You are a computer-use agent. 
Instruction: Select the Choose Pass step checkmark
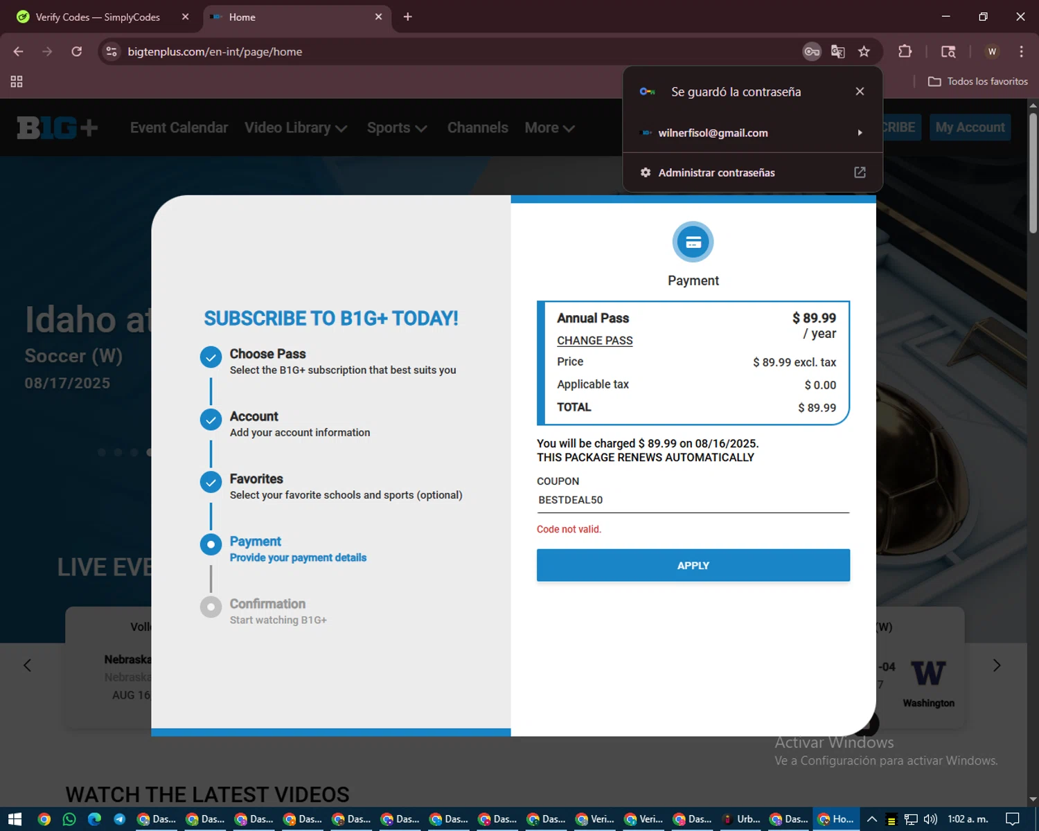point(211,357)
